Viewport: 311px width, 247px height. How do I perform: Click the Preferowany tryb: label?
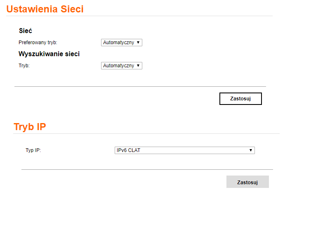(x=38, y=43)
